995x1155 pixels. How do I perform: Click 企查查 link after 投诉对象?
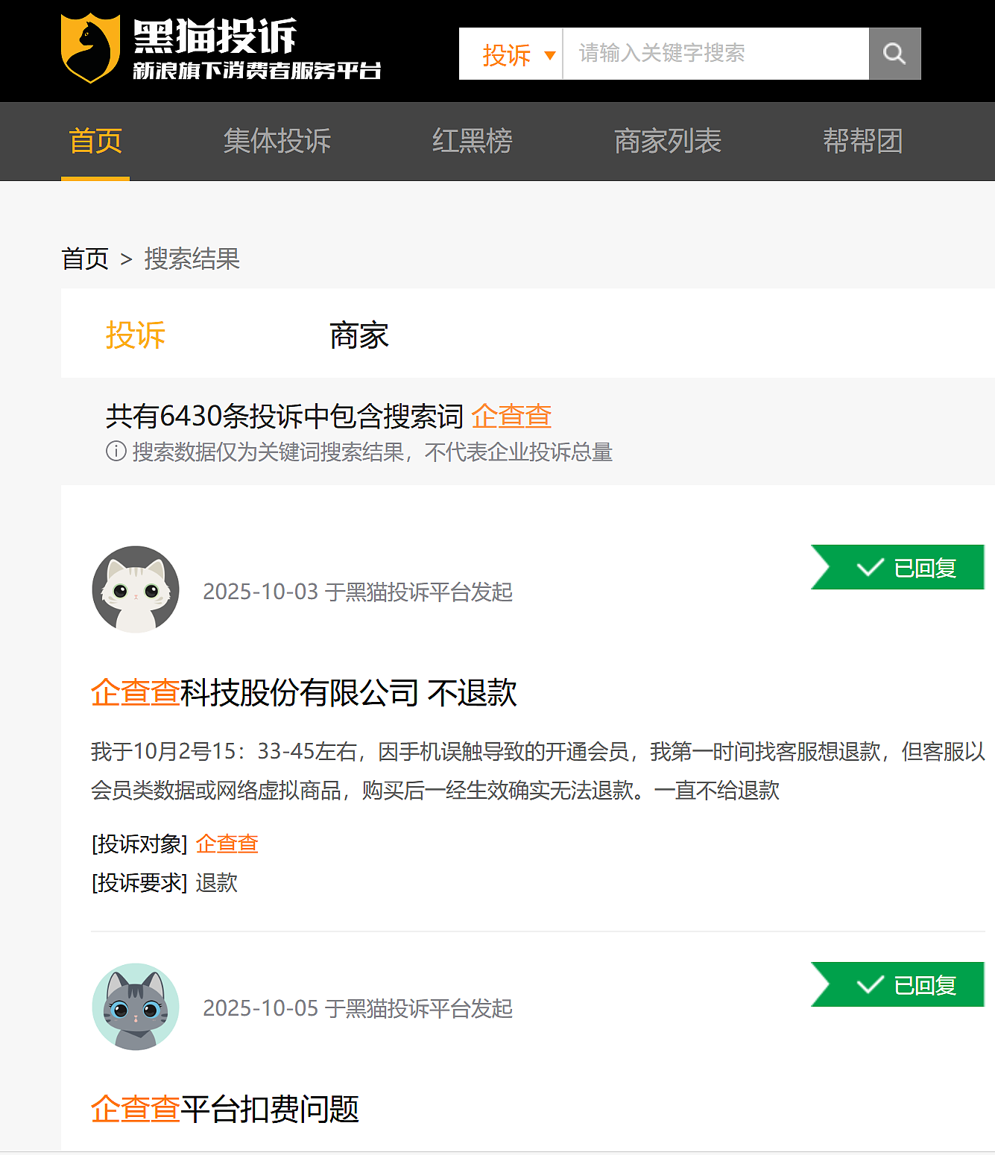pyautogui.click(x=227, y=844)
